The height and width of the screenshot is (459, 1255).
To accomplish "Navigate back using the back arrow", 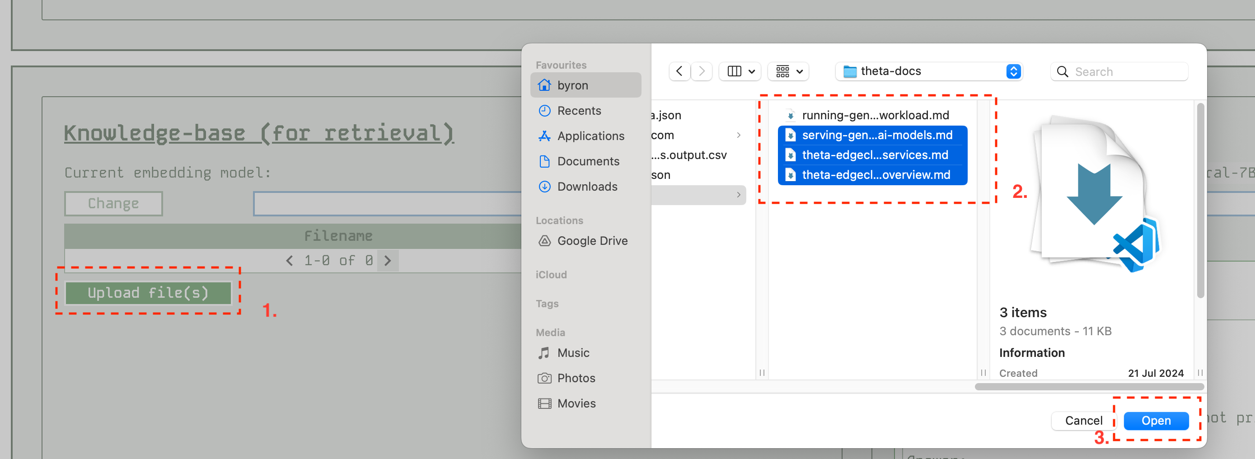I will (679, 71).
